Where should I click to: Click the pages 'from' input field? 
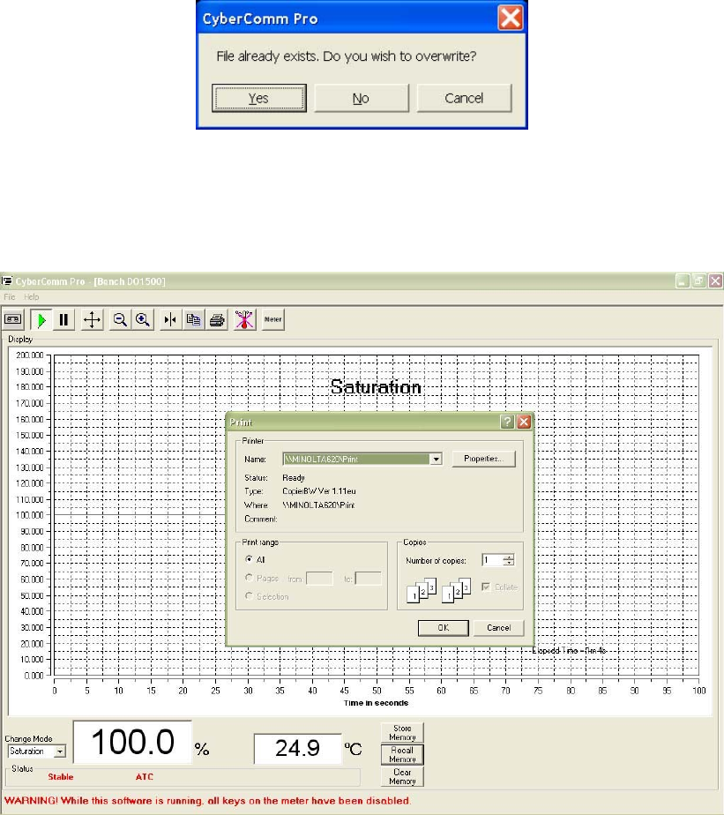coord(319,579)
